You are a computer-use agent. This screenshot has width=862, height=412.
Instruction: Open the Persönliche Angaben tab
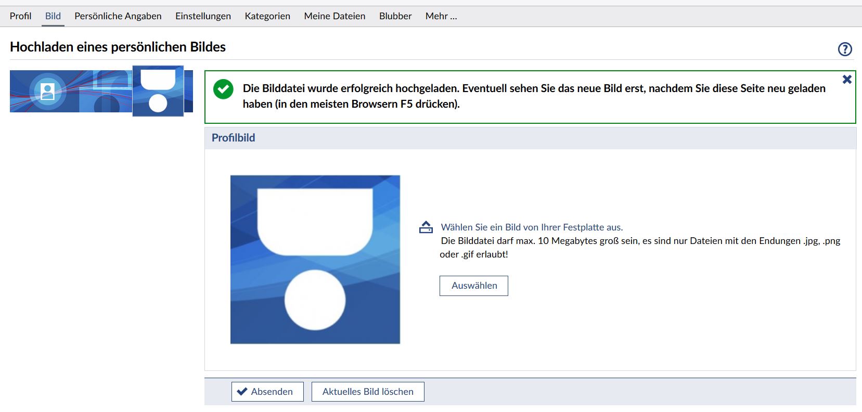click(x=118, y=16)
